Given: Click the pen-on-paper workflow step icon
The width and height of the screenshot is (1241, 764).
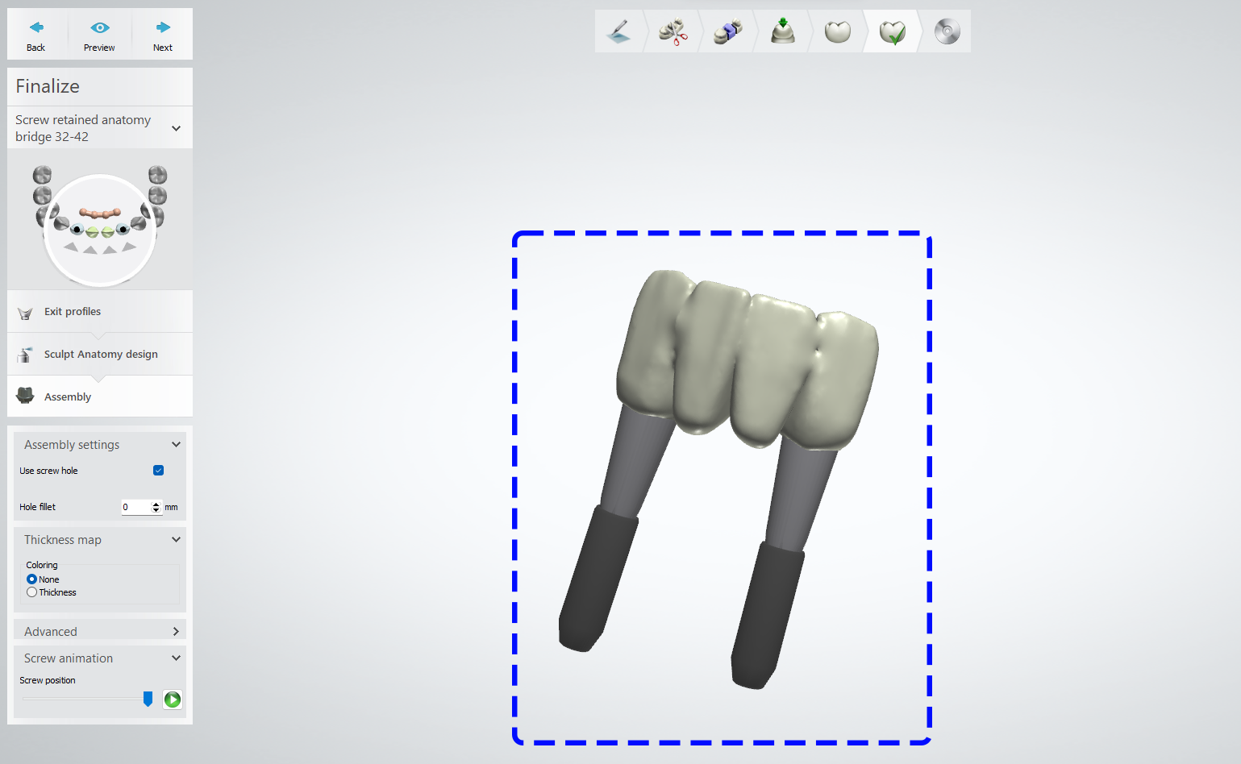Looking at the screenshot, I should coord(618,32).
